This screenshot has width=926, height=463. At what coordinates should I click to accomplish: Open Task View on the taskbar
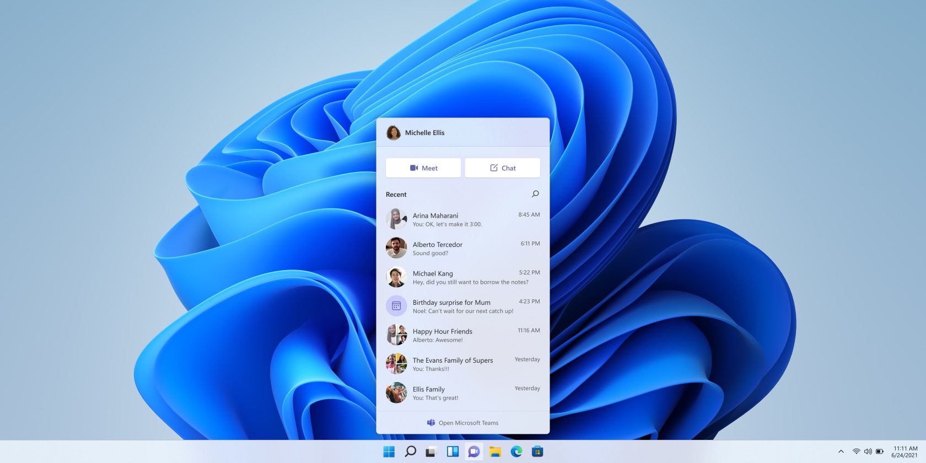coord(431,452)
